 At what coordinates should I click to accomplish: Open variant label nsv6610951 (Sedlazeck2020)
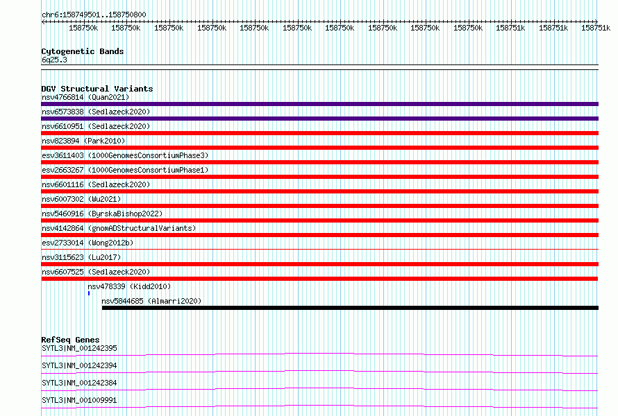(96, 126)
